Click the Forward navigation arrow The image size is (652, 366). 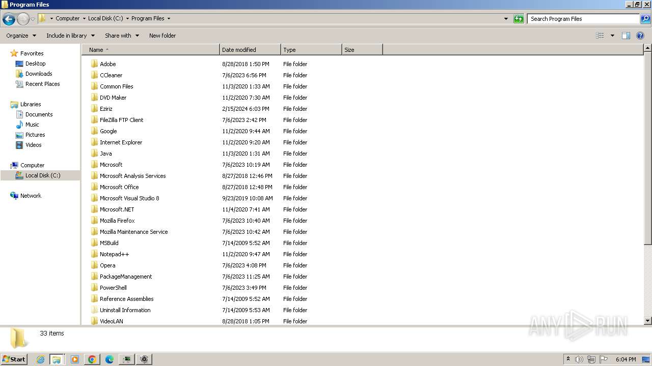coord(23,19)
